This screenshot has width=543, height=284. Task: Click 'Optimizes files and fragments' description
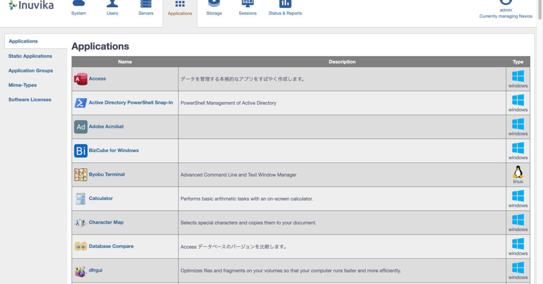point(291,271)
